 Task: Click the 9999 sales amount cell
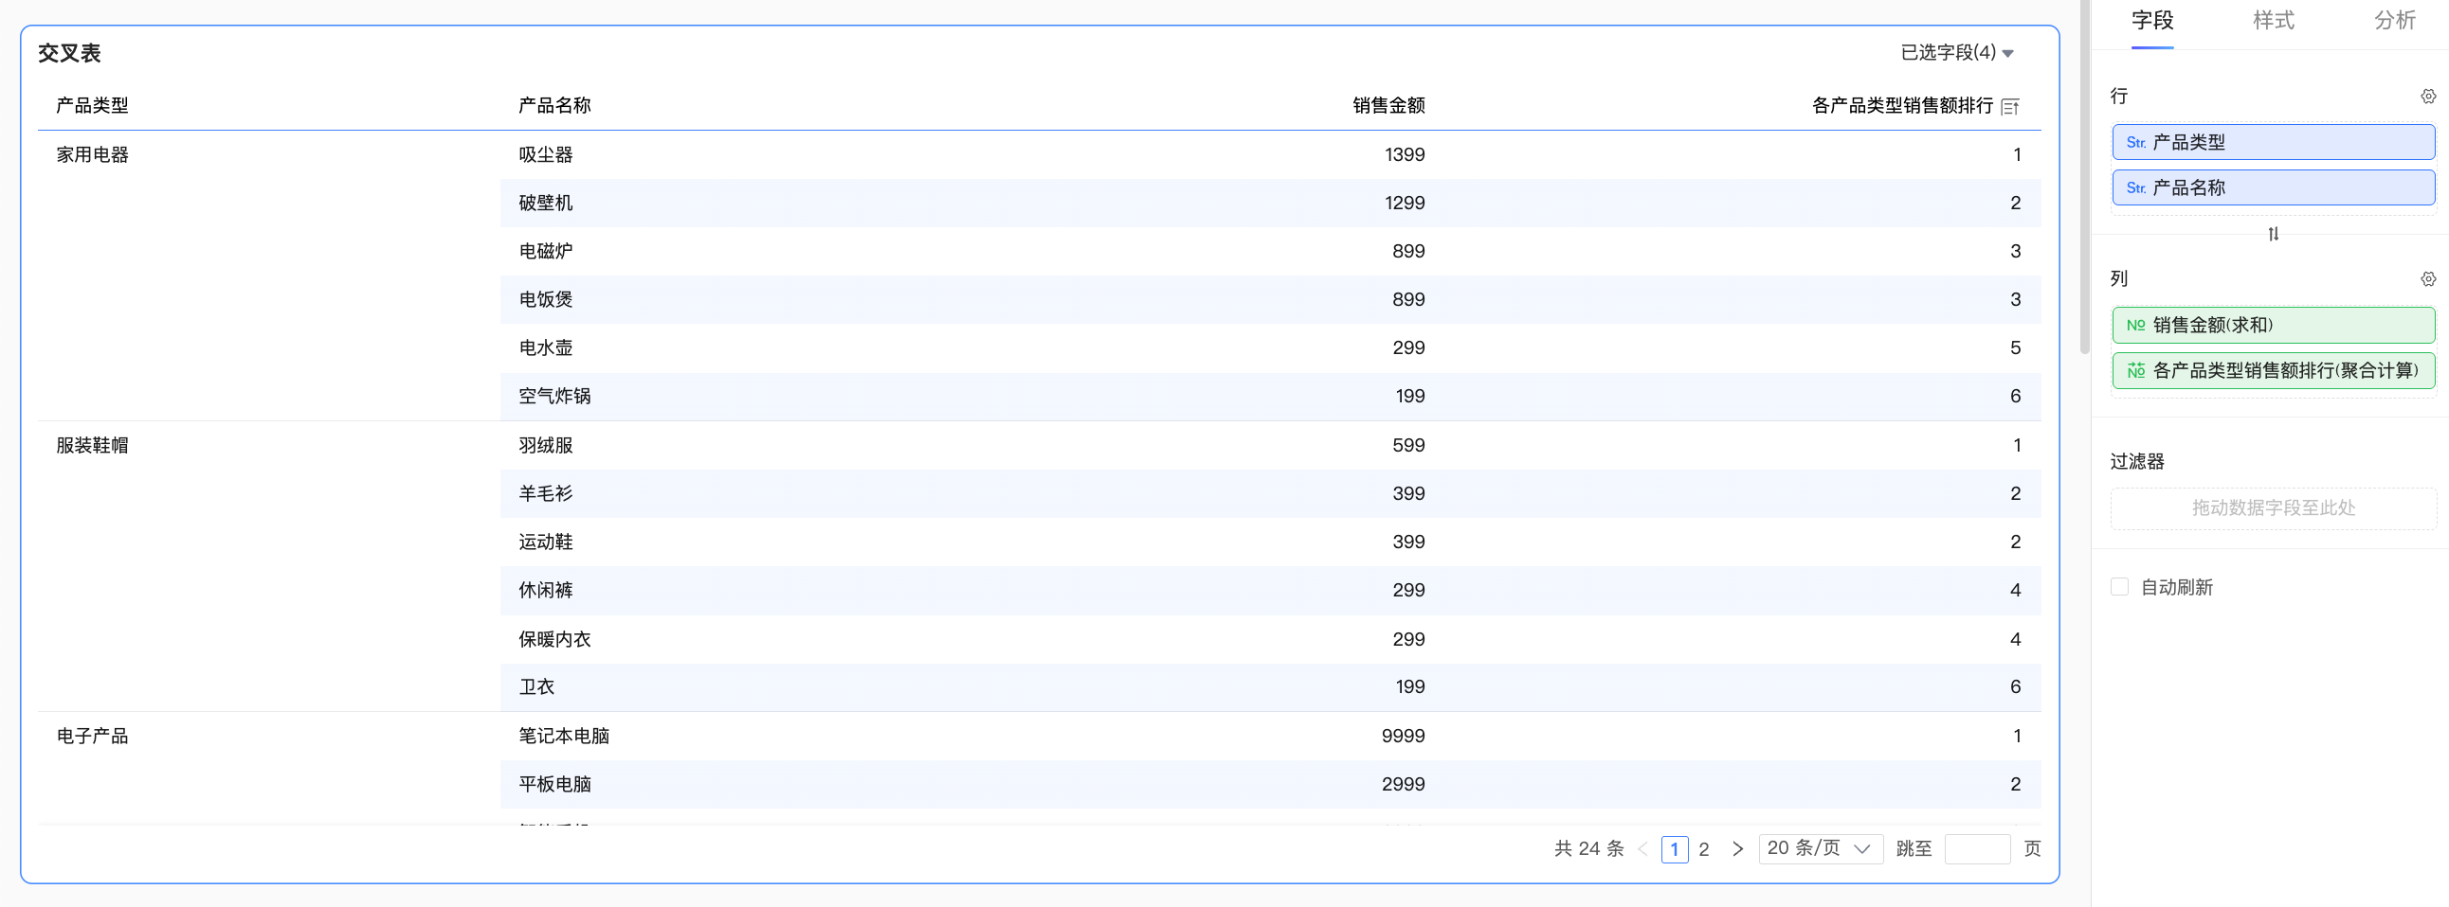click(x=1404, y=736)
